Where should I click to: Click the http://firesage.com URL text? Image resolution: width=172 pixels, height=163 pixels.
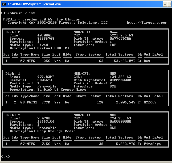147,23
